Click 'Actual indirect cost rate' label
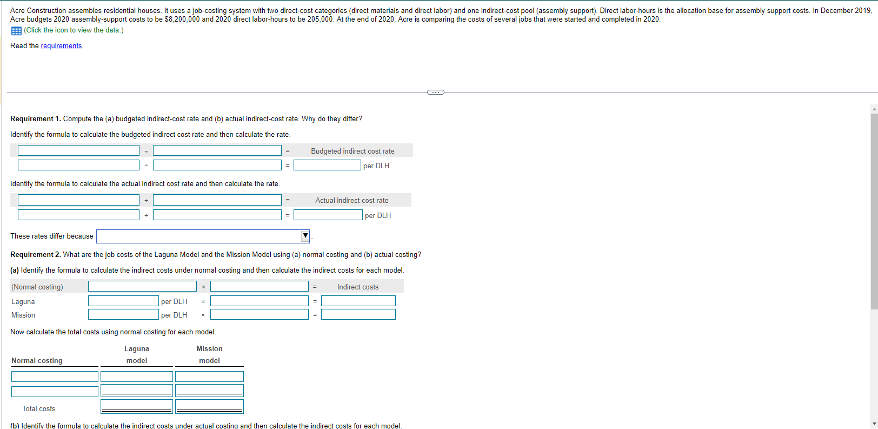 352,201
